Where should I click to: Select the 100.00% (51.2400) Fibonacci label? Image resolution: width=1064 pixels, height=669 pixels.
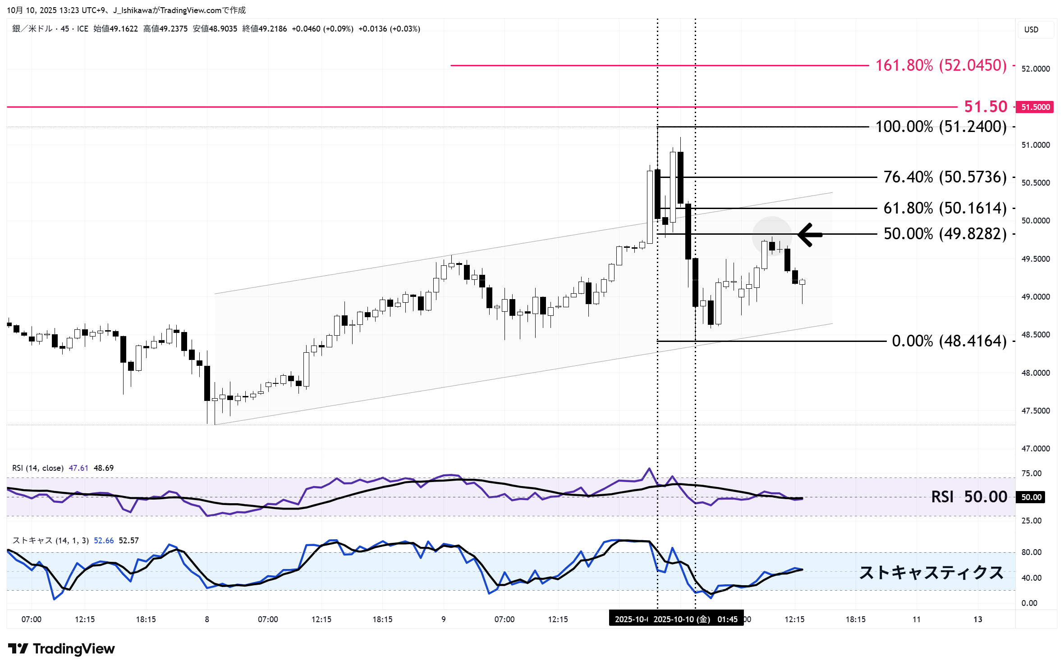940,127
